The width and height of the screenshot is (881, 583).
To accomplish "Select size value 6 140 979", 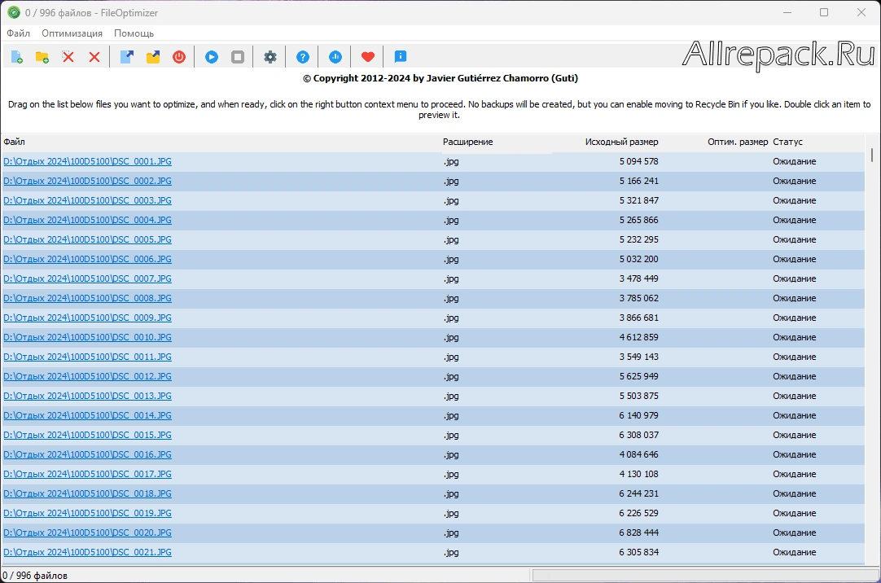I will click(639, 415).
